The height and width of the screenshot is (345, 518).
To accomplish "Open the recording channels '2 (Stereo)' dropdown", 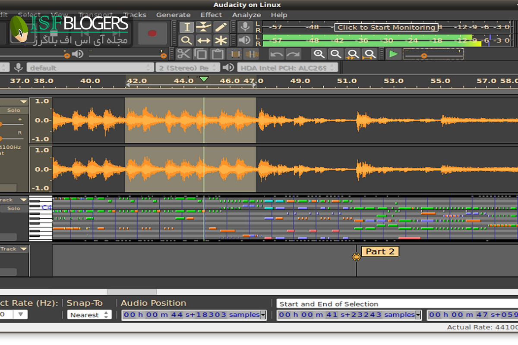I will [x=188, y=68].
